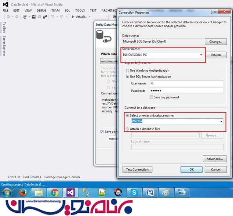The image size is (233, 216).
Task: Select 'Attach a database file' option
Action: pyautogui.click(x=127, y=129)
